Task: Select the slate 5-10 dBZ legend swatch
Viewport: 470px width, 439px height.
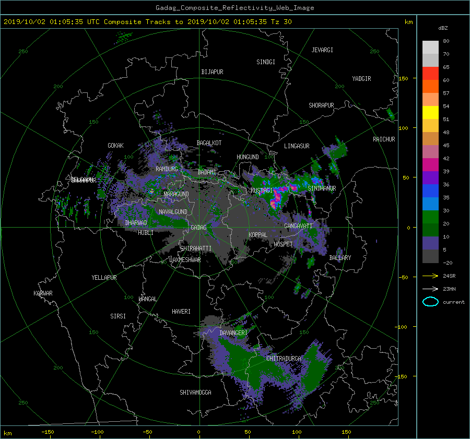Action: point(430,243)
